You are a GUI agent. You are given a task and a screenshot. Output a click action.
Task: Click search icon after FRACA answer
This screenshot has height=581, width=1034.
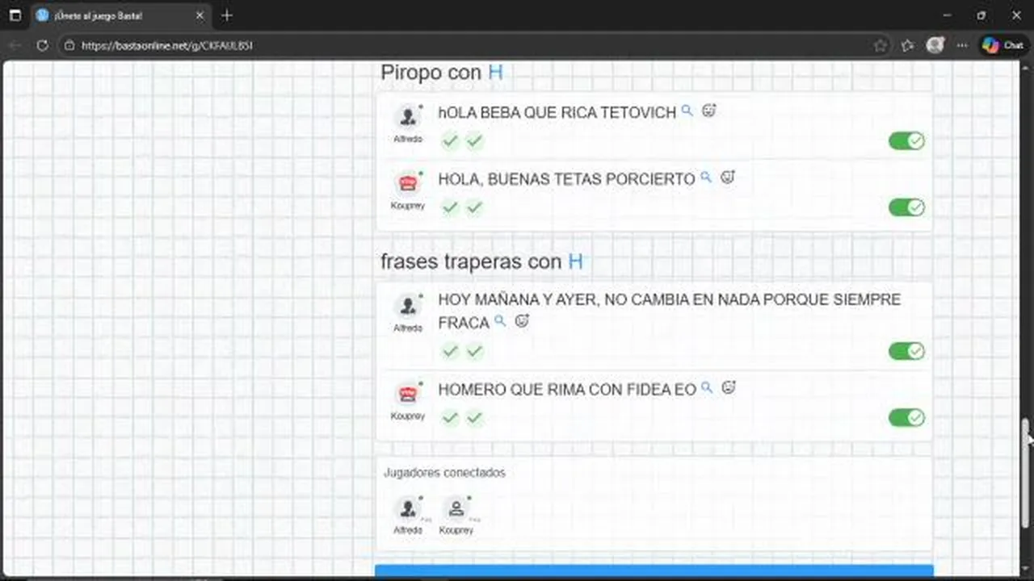[500, 320]
